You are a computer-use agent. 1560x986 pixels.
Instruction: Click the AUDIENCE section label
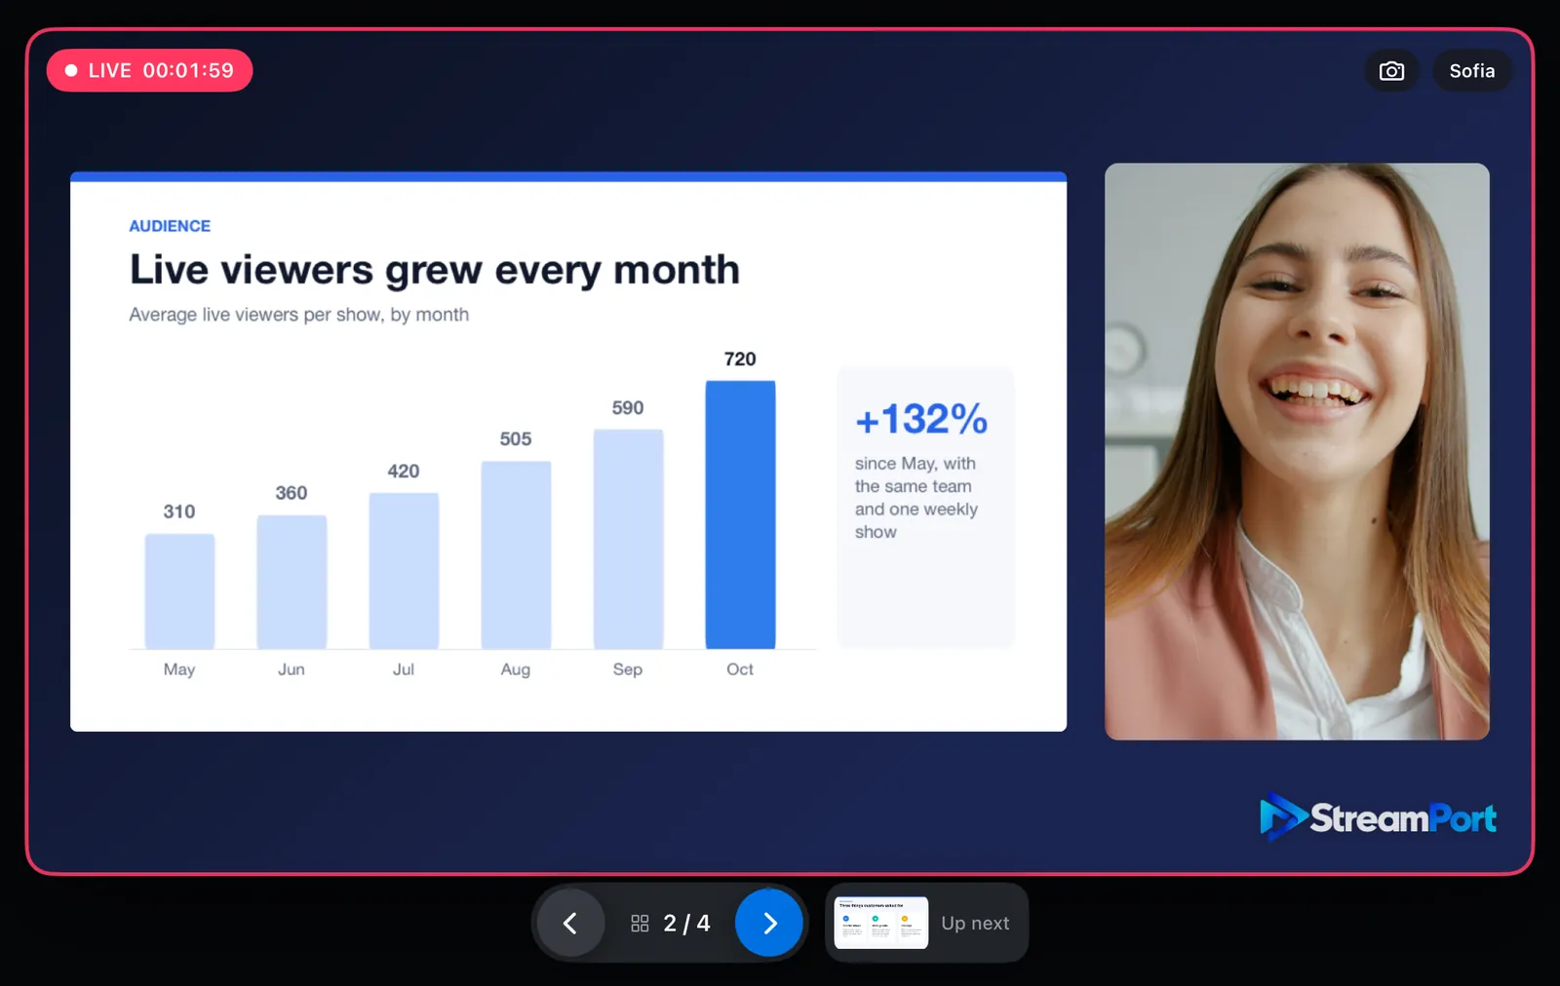click(170, 226)
